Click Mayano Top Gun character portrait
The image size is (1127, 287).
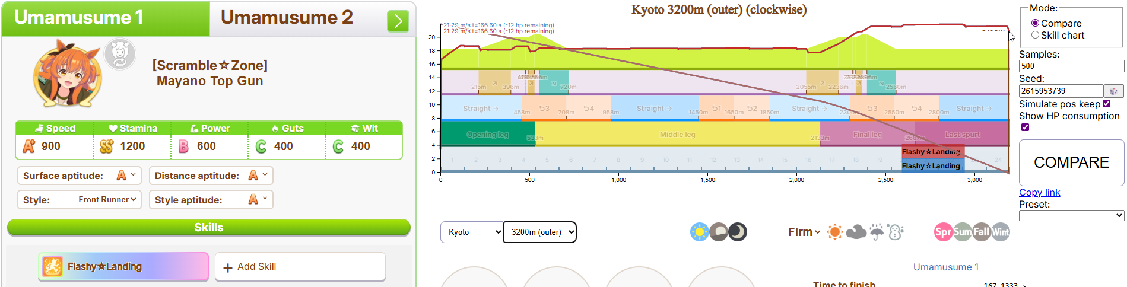(x=67, y=74)
